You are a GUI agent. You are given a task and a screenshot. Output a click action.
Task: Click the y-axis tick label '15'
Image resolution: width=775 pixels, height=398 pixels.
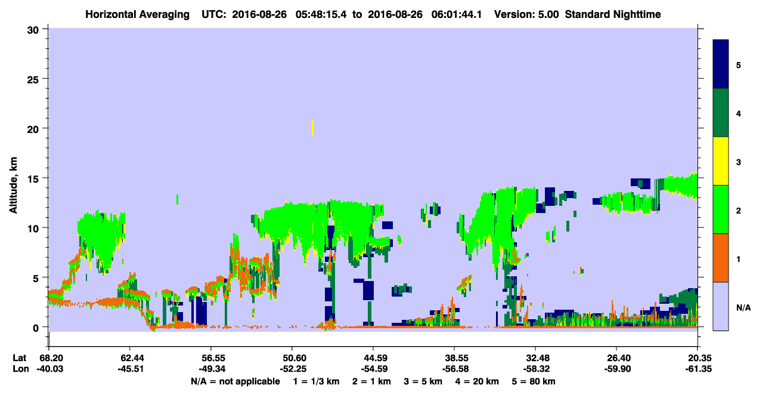[x=35, y=178]
